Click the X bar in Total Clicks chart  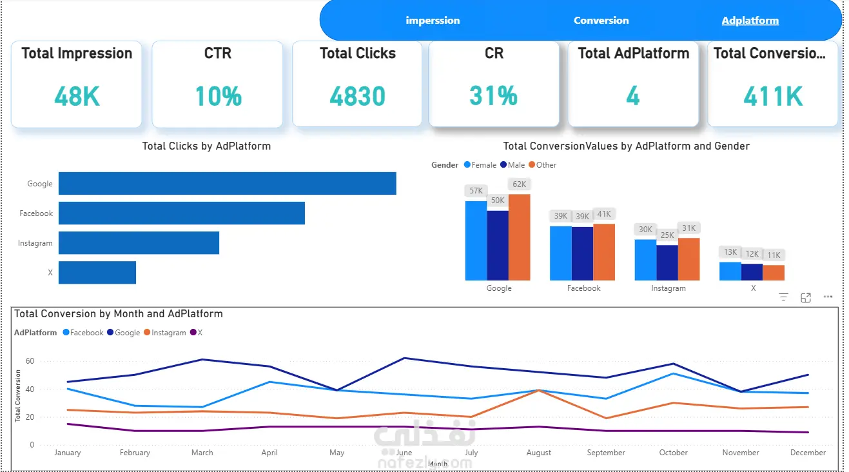97,273
